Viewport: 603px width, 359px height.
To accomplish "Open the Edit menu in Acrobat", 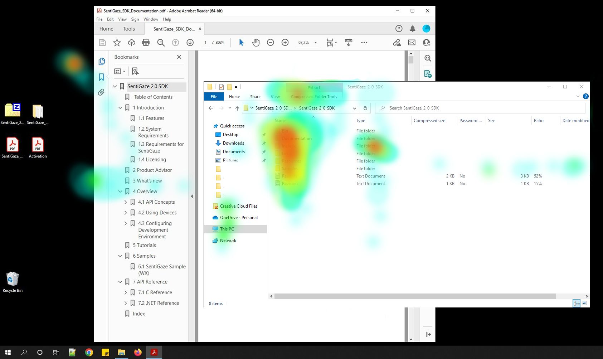I will 110,19.
